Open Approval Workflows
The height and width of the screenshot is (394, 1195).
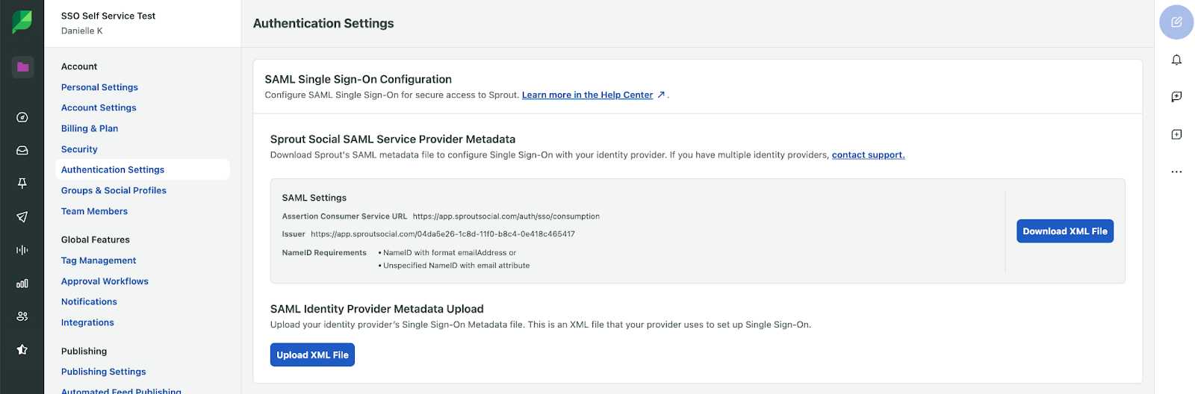pyautogui.click(x=105, y=281)
